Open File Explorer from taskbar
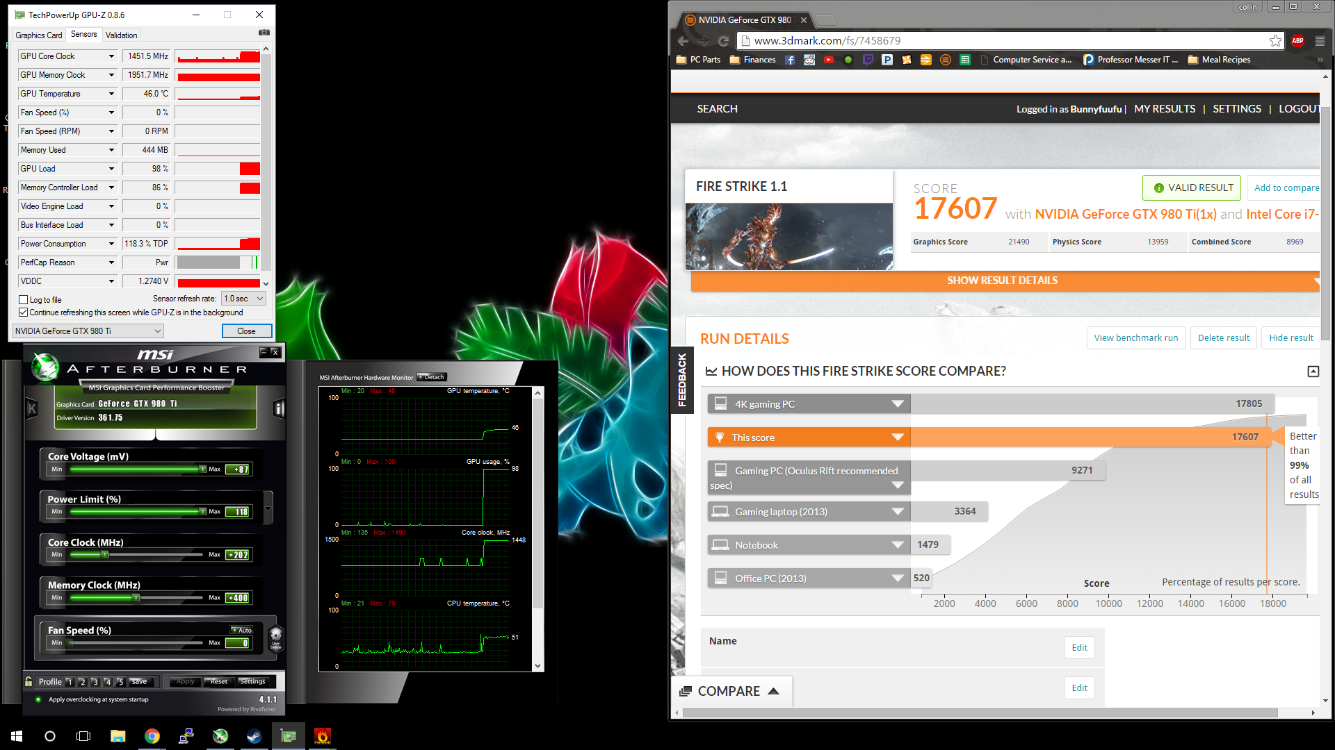The width and height of the screenshot is (1335, 750). (x=118, y=735)
